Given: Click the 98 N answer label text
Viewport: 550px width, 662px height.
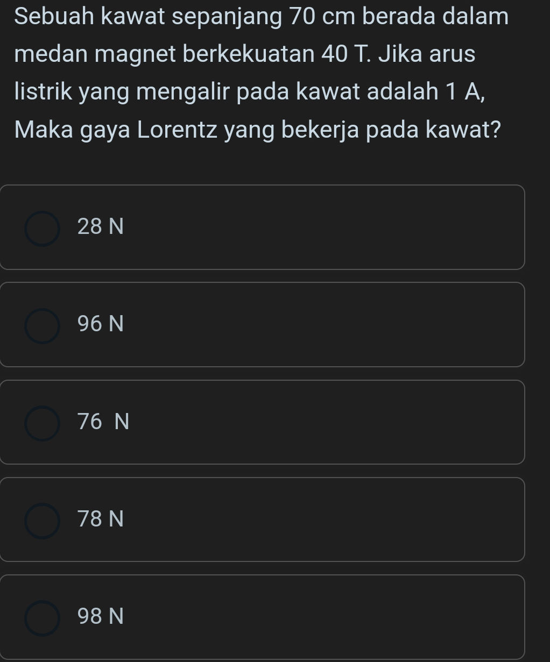Looking at the screenshot, I should coord(101,617).
